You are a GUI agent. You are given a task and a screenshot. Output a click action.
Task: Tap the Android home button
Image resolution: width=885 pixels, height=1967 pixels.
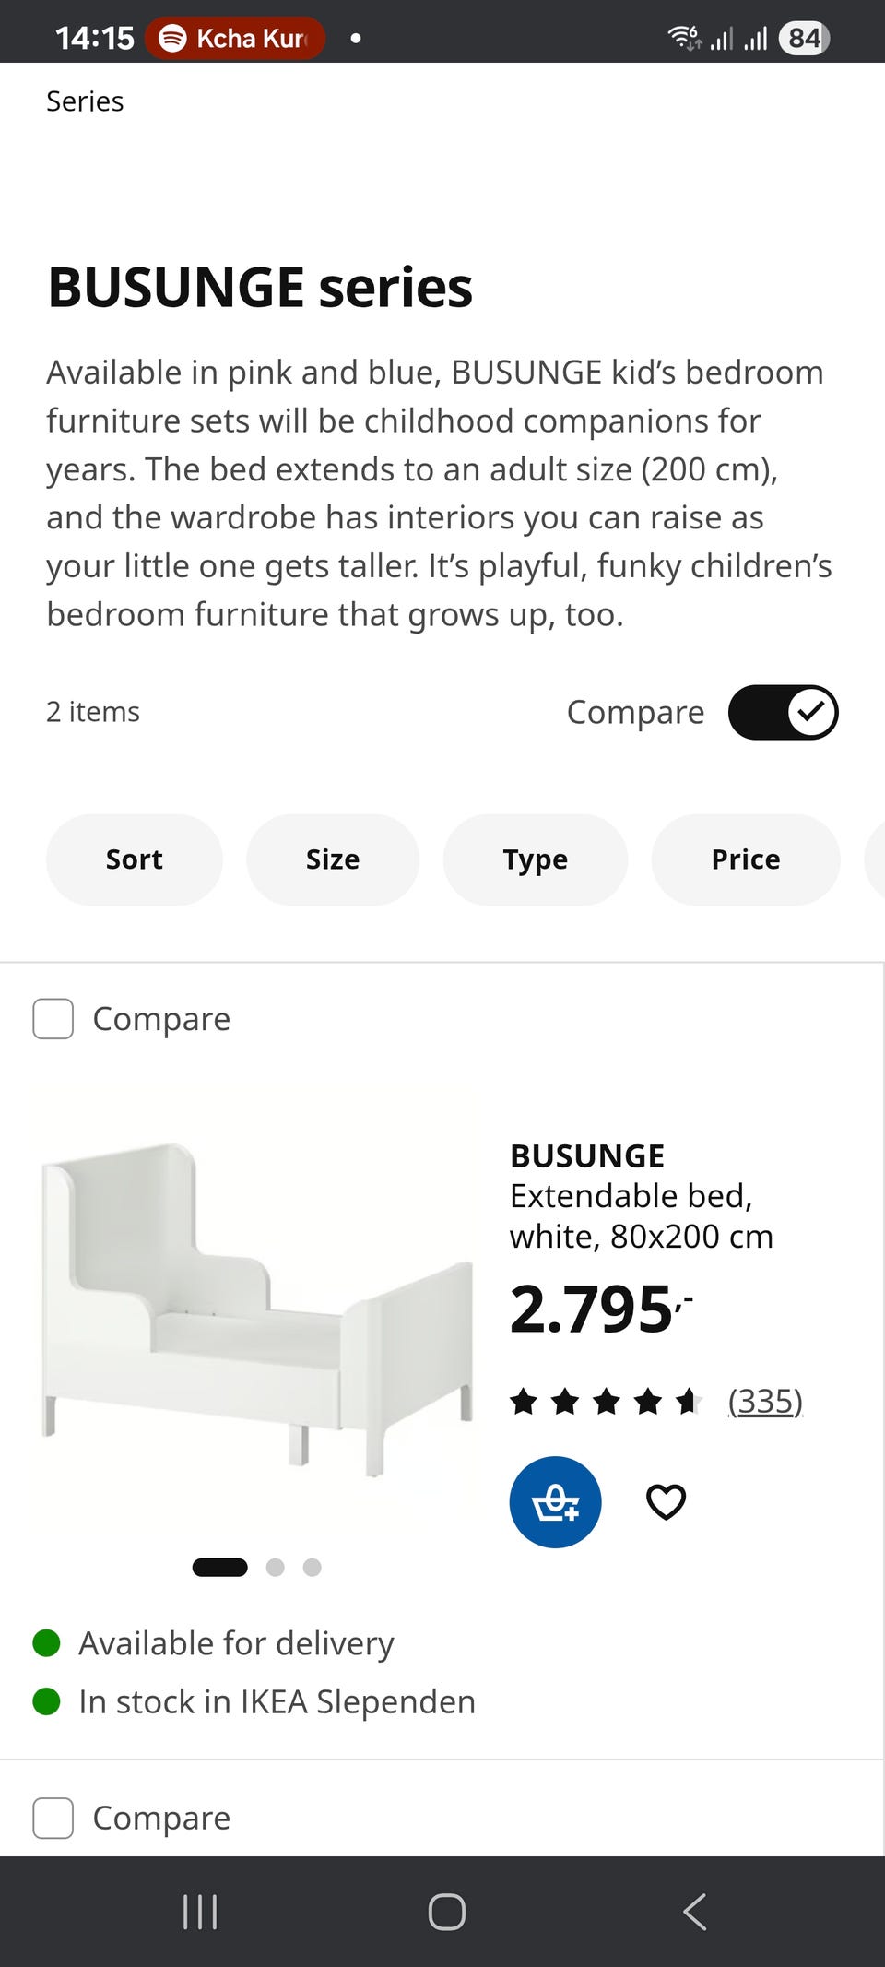[x=446, y=1912]
